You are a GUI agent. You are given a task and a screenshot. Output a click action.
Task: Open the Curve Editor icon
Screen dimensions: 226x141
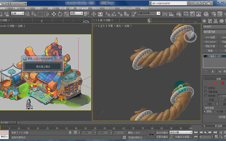tap(192, 14)
